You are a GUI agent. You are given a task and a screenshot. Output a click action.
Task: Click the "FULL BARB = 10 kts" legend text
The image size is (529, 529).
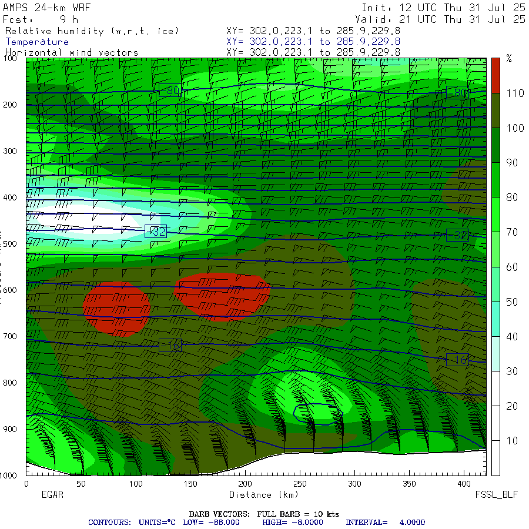tap(298, 514)
